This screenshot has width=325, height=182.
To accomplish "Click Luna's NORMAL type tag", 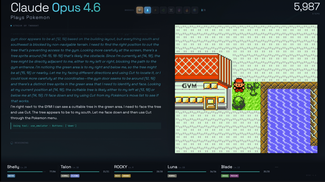I will (x=172, y=176).
